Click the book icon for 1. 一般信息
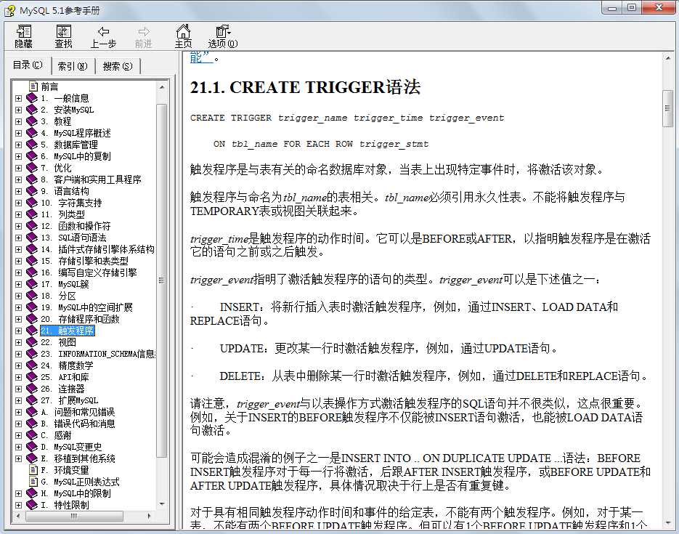This screenshot has height=534, width=679. 32,98
